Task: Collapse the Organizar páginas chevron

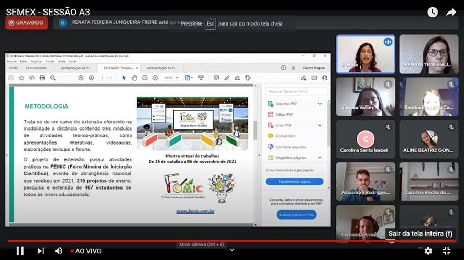Action: coord(319,158)
